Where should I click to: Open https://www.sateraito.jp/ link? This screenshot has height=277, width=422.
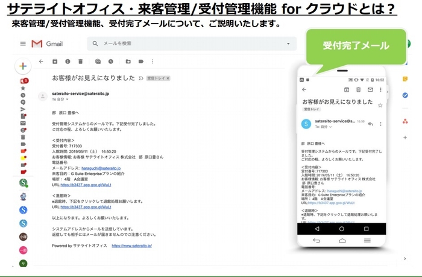(x=132, y=246)
